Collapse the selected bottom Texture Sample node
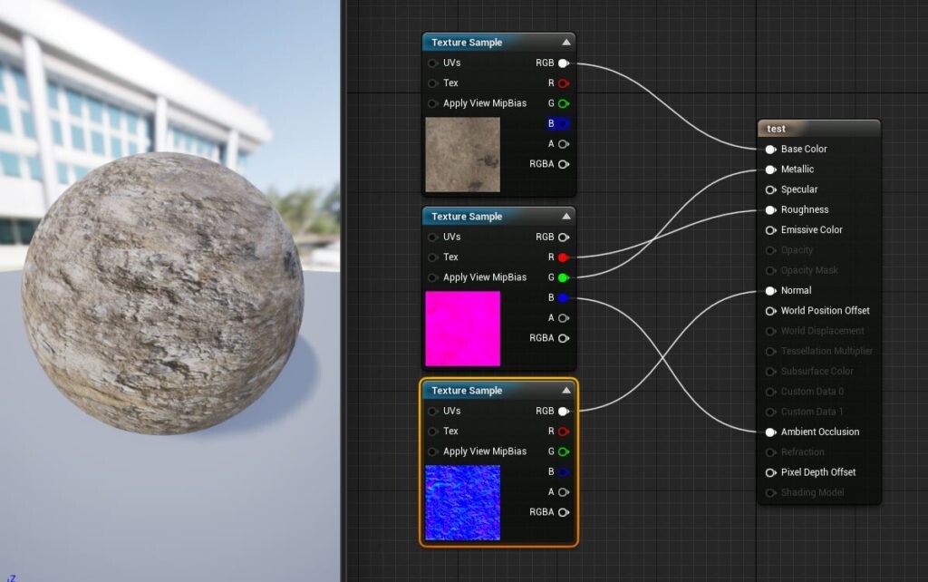 [565, 390]
